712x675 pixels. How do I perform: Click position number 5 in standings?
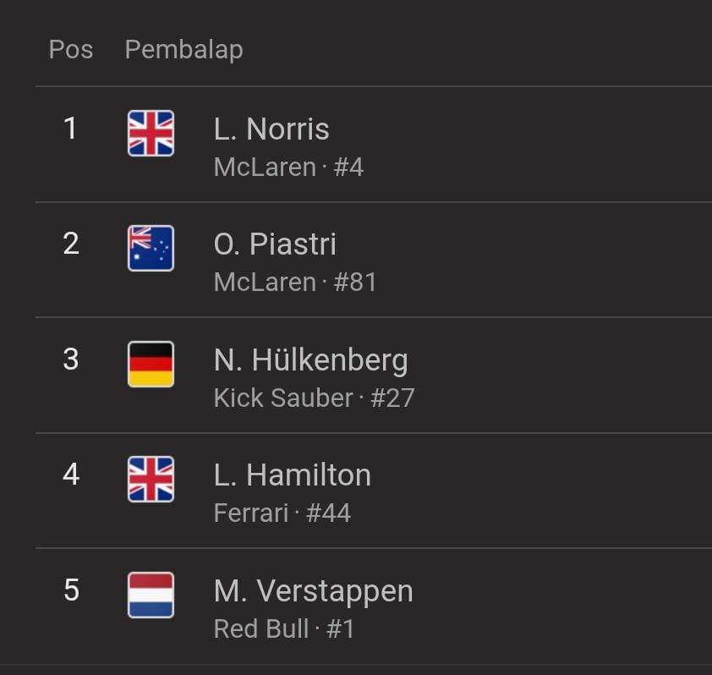71,590
